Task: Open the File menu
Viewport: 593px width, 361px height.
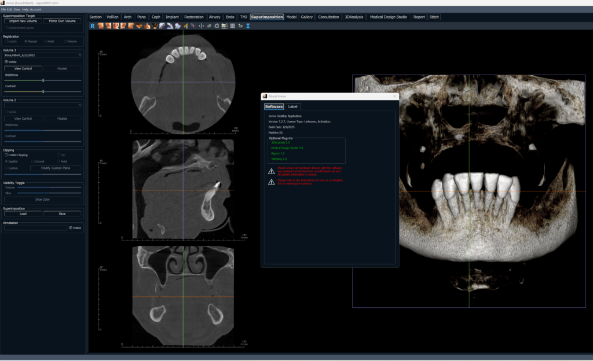Action: [3, 9]
